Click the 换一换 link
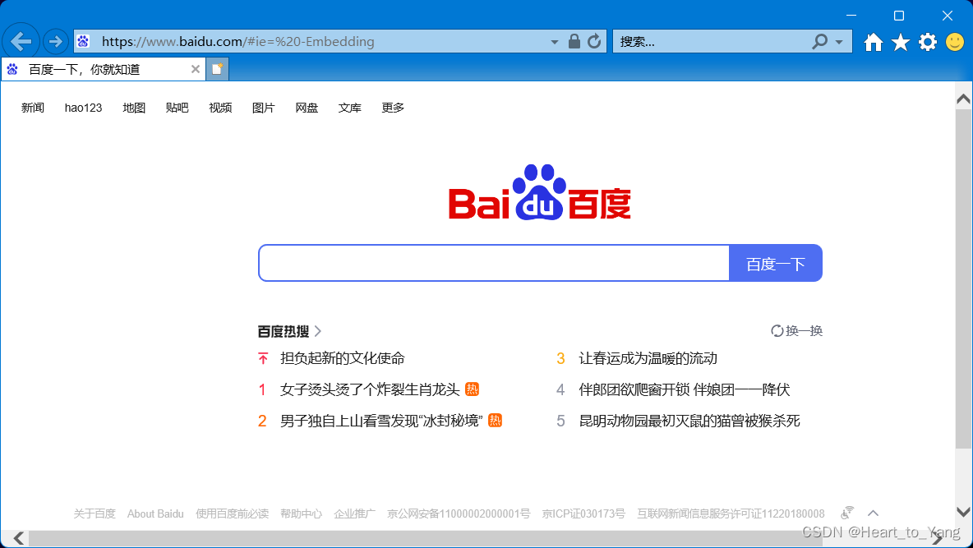973x548 pixels. click(x=804, y=331)
